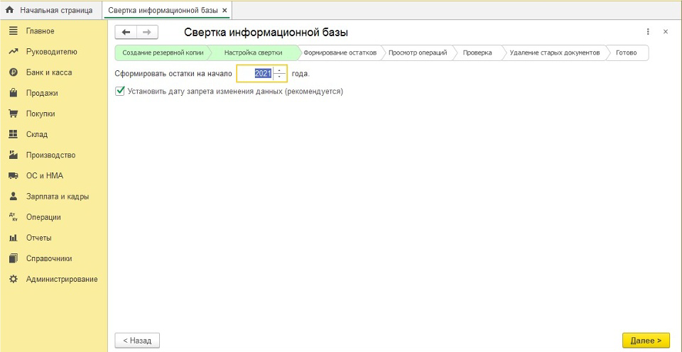Image resolution: width=682 pixels, height=352 pixels.
Task: Open the Отчеты section
Action: pyautogui.click(x=54, y=238)
